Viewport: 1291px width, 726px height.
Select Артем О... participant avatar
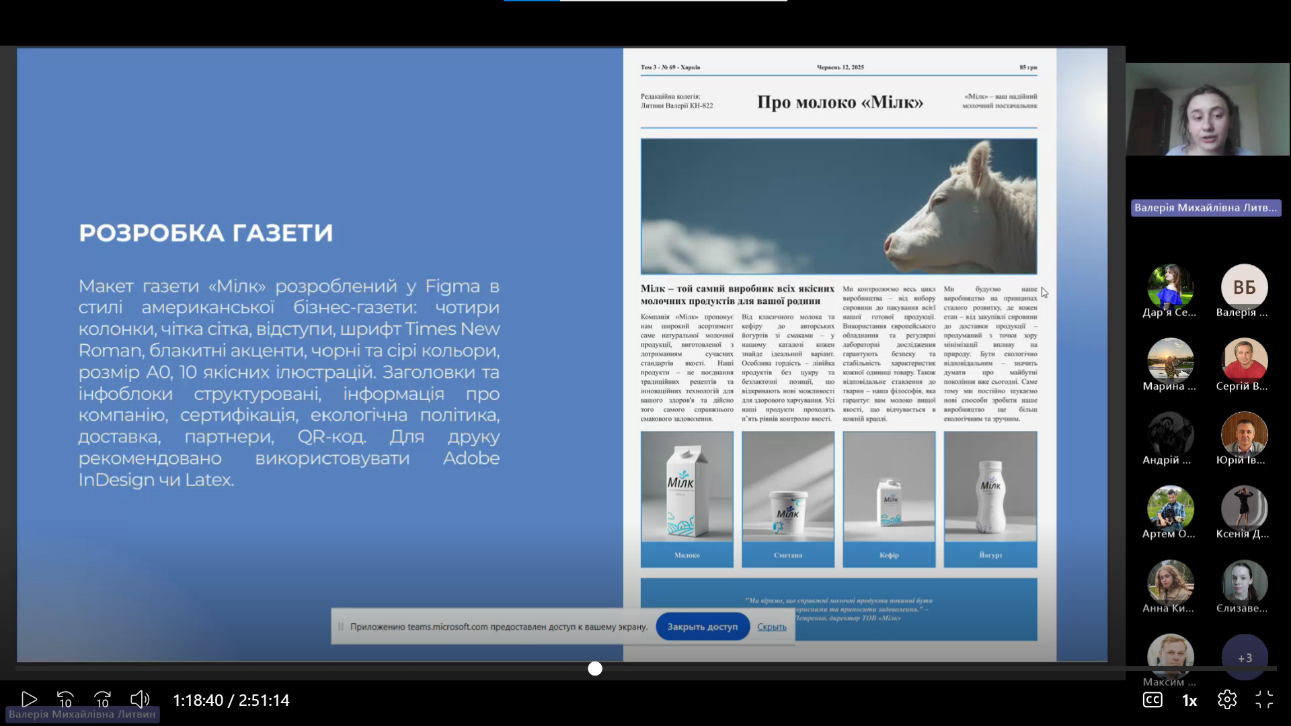1170,509
